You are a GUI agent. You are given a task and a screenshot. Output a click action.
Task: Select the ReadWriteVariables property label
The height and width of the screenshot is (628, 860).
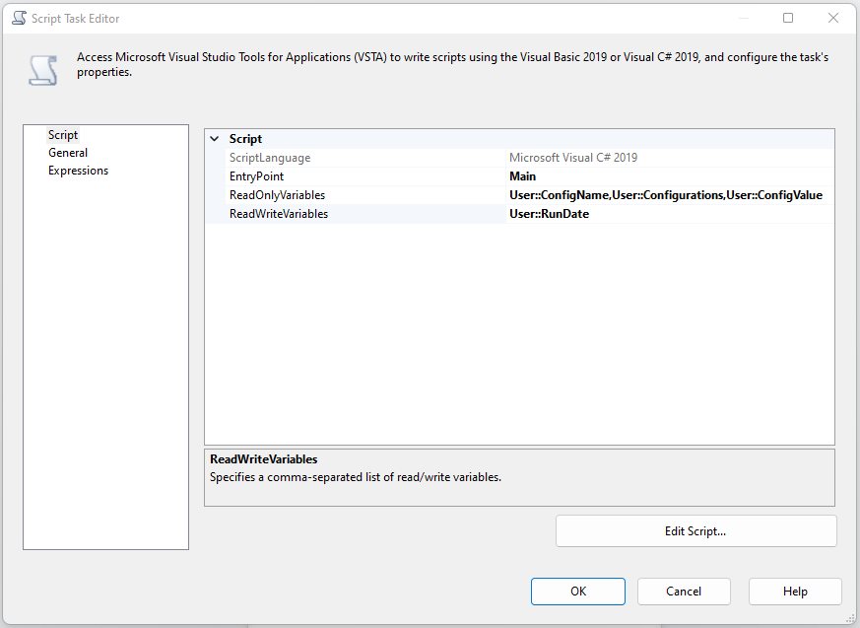coord(279,214)
